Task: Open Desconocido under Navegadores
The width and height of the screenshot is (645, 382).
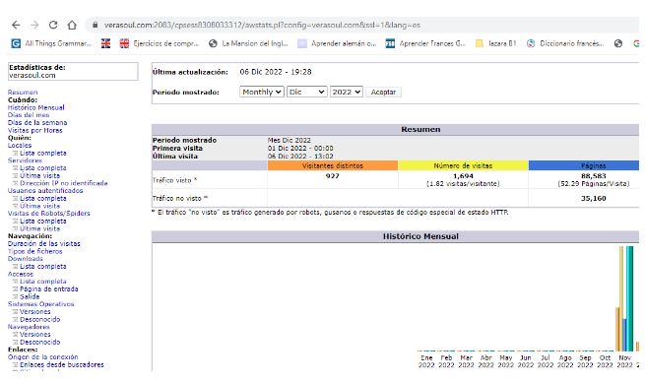Action: [40, 342]
